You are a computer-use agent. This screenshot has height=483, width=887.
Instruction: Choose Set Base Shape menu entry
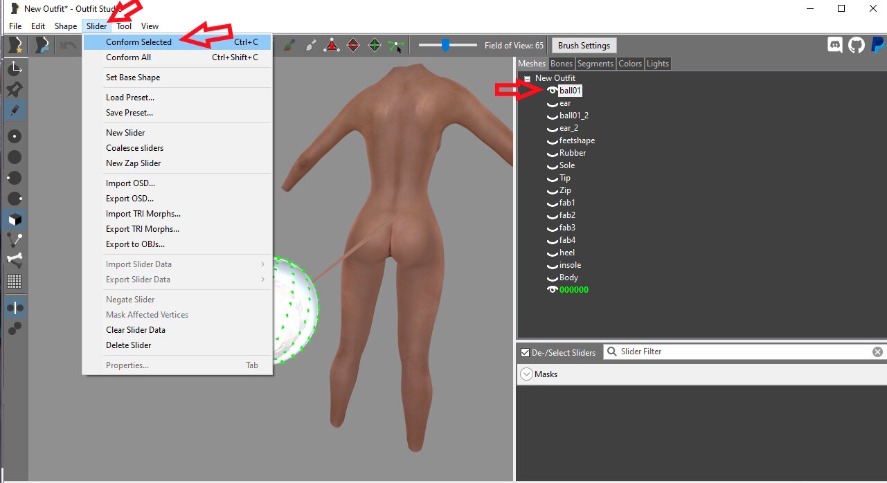tap(177, 78)
